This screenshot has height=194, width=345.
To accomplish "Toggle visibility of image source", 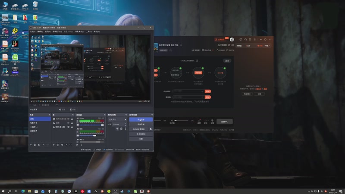I will tap(69, 123).
